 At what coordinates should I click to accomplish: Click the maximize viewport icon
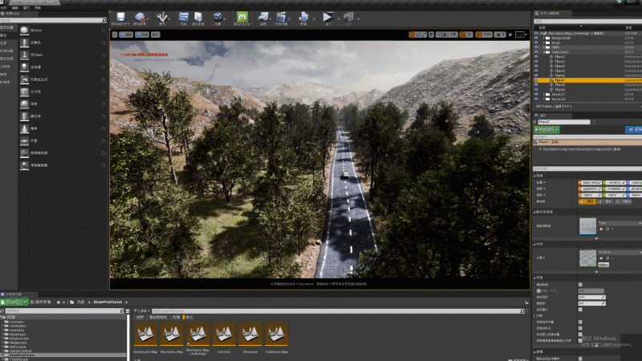click(x=510, y=34)
